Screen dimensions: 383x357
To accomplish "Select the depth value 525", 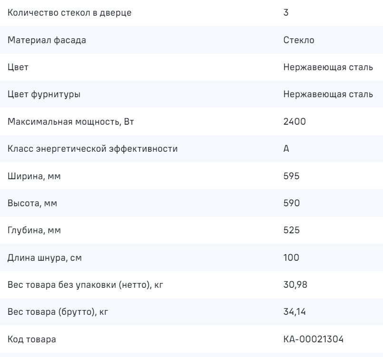I will click(x=290, y=231).
